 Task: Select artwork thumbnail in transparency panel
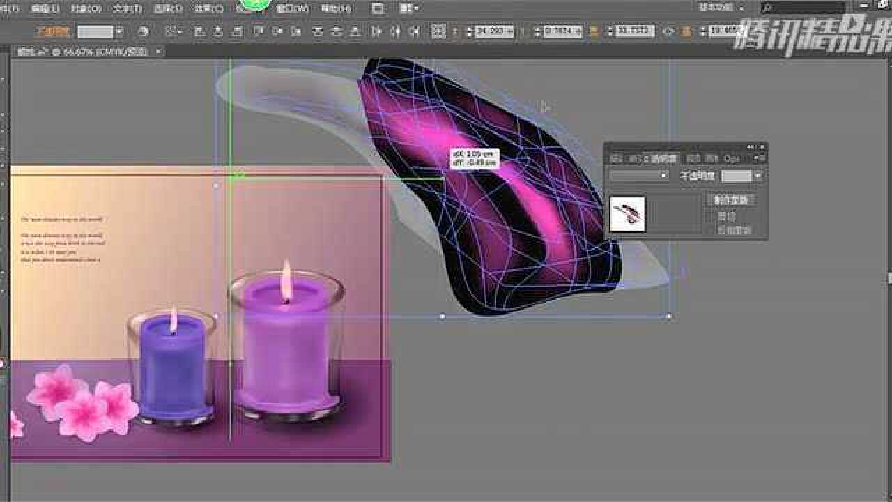[x=628, y=214]
